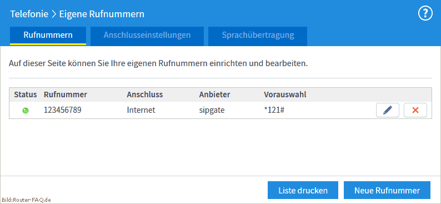
Task: Click the Eigene Rufnummern heading
Action: coord(102,14)
